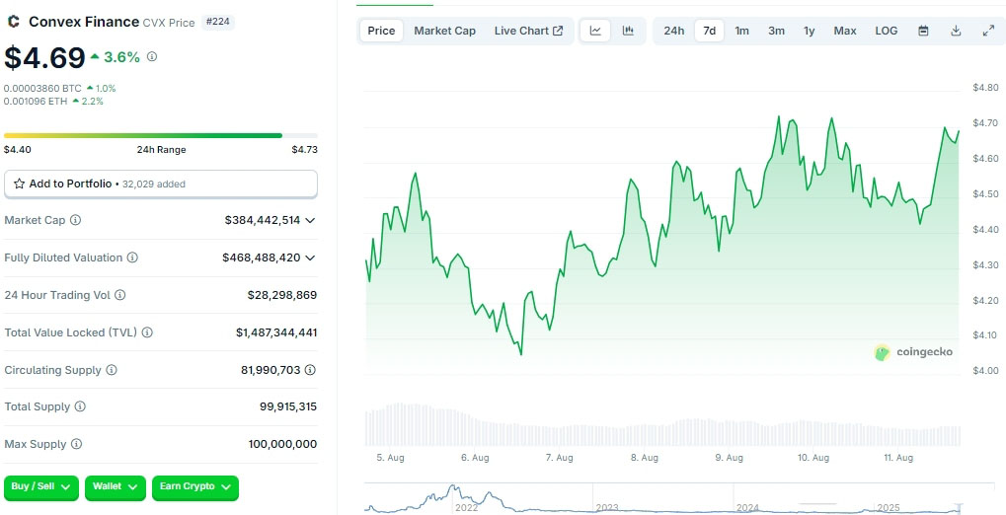Expand chart to fullscreen
Viewport: 1006px width, 515px height.
(x=988, y=31)
